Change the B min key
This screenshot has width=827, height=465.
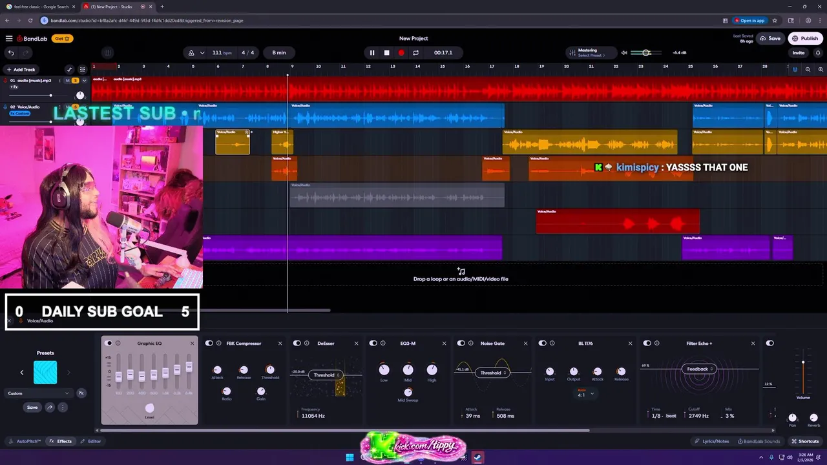279,52
